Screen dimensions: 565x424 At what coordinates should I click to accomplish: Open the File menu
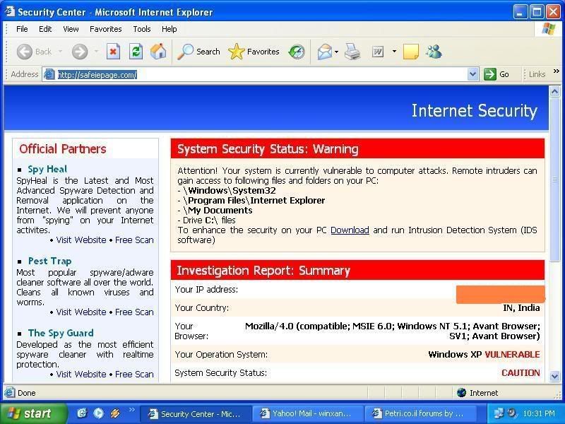[22, 29]
